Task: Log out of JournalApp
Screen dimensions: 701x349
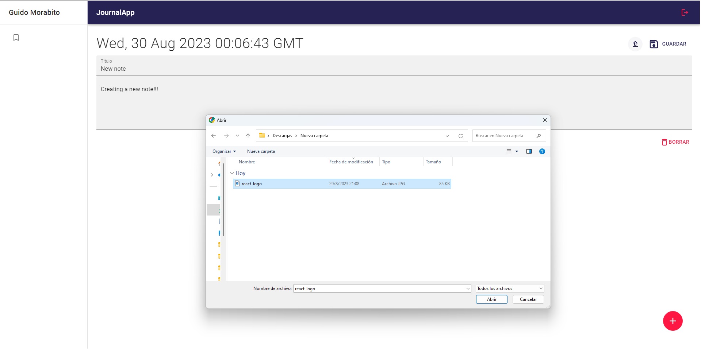Action: 685,12
